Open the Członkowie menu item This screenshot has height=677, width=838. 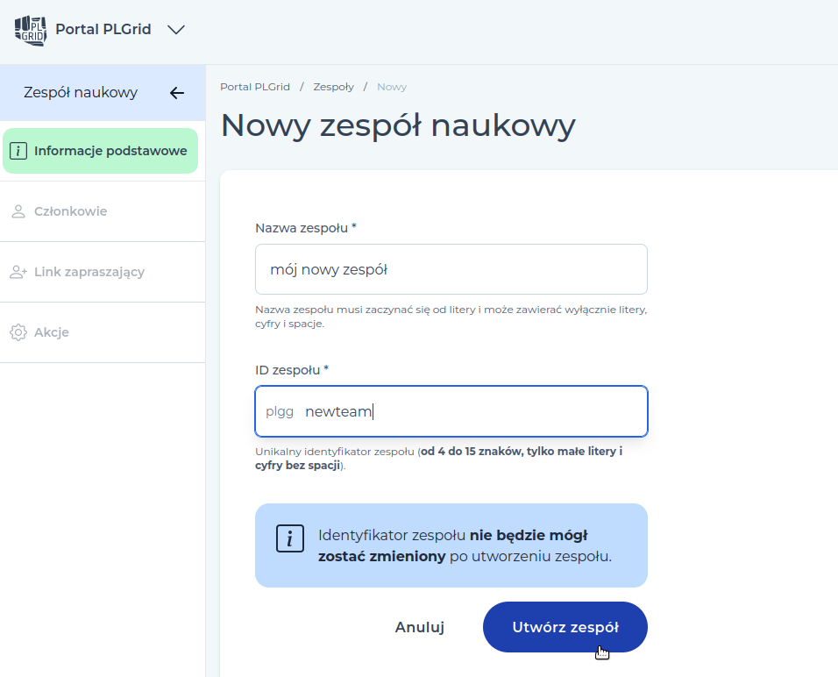point(103,211)
